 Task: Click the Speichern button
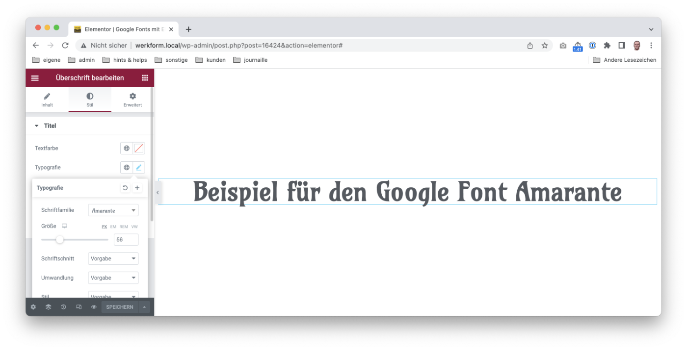[x=120, y=307]
